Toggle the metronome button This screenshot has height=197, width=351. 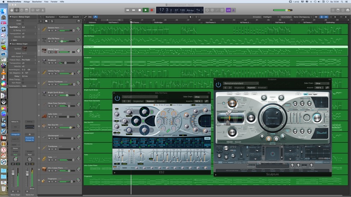tap(233, 10)
